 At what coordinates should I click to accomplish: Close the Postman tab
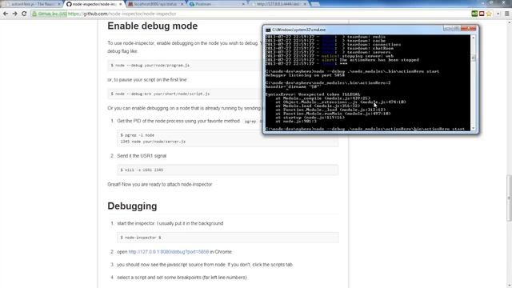tap(243, 4)
